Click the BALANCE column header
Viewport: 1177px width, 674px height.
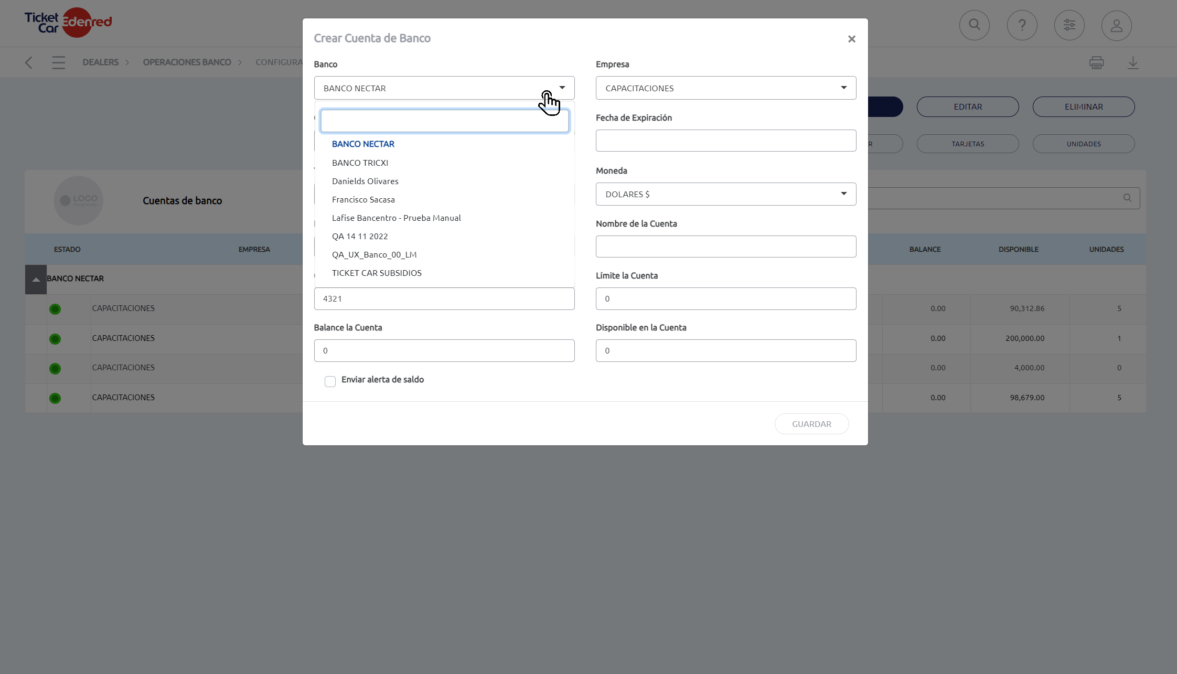(925, 249)
